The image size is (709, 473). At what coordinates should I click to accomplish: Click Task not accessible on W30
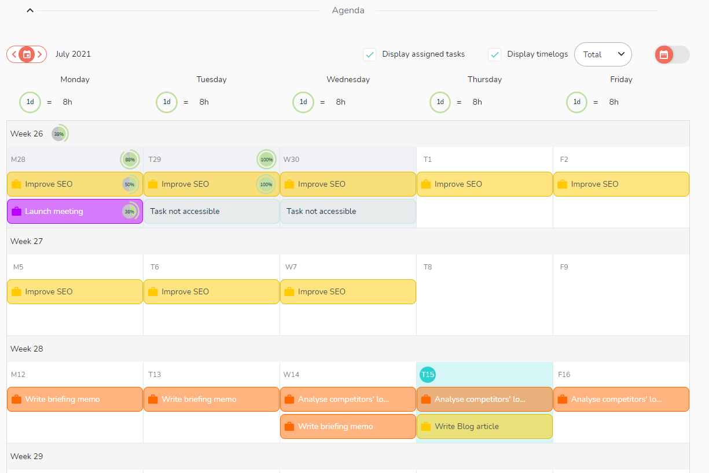click(x=348, y=211)
